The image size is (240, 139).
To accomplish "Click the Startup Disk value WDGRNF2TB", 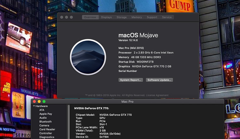I will tap(145, 62).
